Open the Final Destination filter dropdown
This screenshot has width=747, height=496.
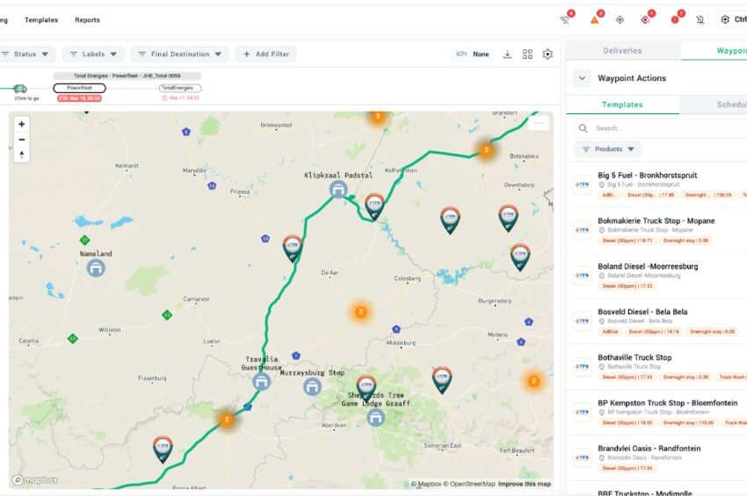(180, 54)
